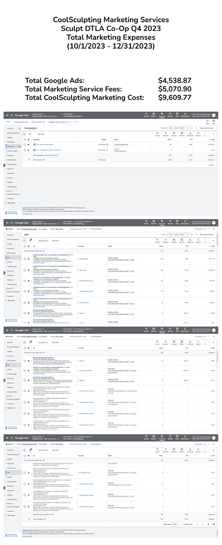Viewport: 222px width, 545px height.
Task: Tick the checkbox for MG | search | coolsculpting campaign
Action: pos(24,144)
